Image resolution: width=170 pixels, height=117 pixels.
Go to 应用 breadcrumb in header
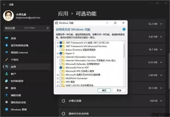click(x=63, y=14)
